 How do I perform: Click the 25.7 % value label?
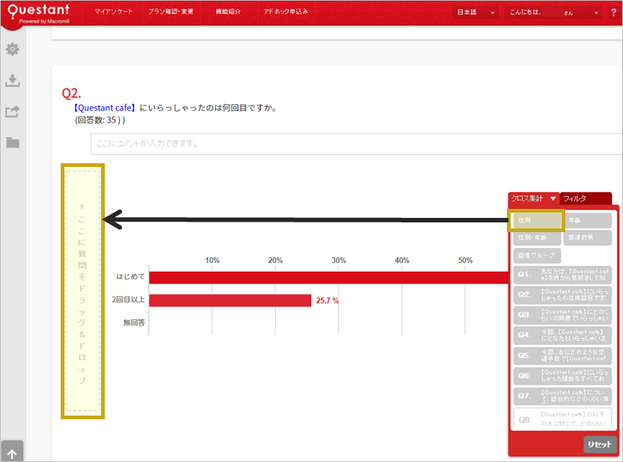327,301
